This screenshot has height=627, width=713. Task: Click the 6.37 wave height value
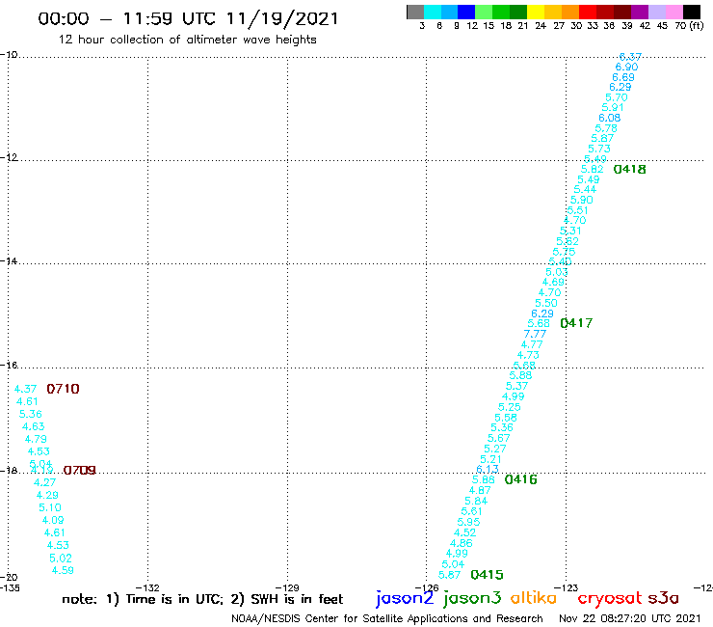(x=630, y=57)
